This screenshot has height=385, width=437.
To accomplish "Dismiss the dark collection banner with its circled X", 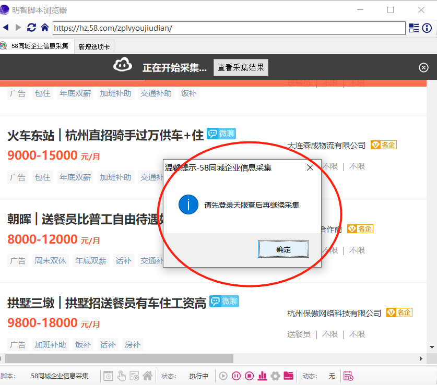I will tap(423, 67).
